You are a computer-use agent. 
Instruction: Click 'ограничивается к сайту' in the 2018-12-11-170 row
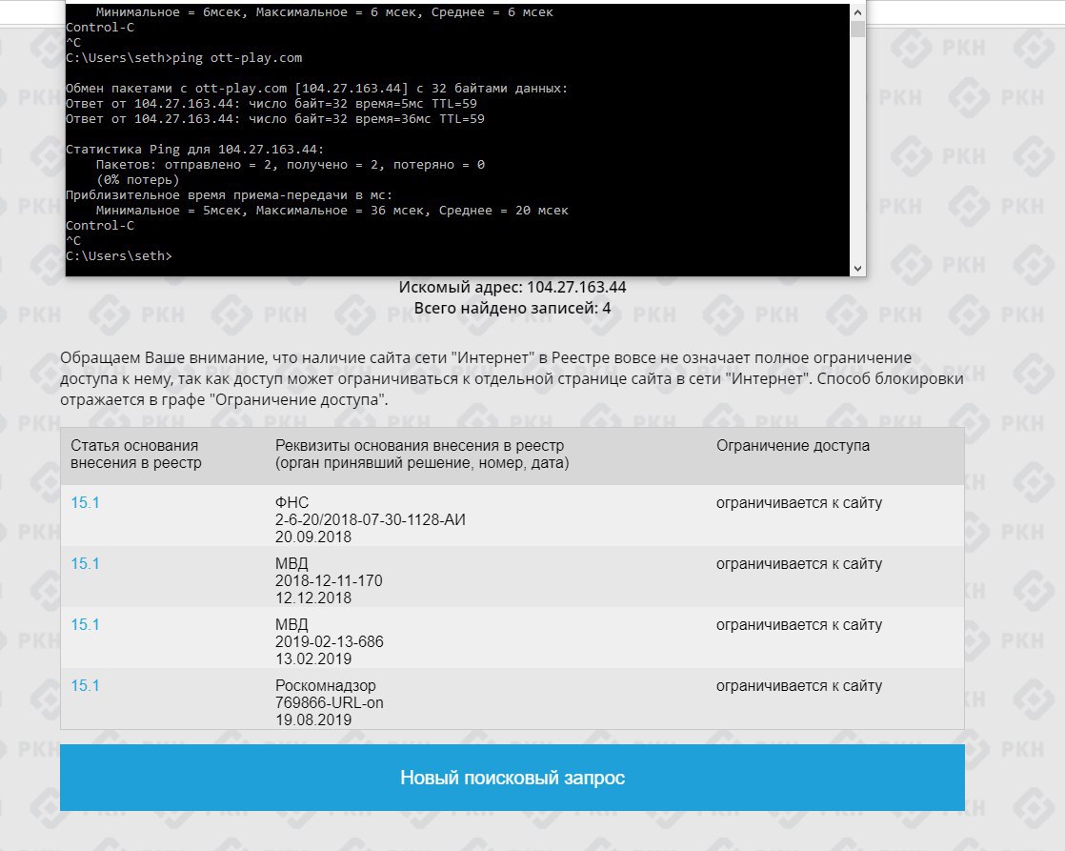[x=798, y=563]
